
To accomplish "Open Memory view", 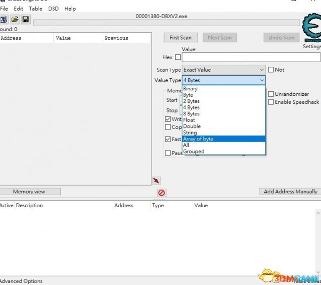I will [29, 192].
